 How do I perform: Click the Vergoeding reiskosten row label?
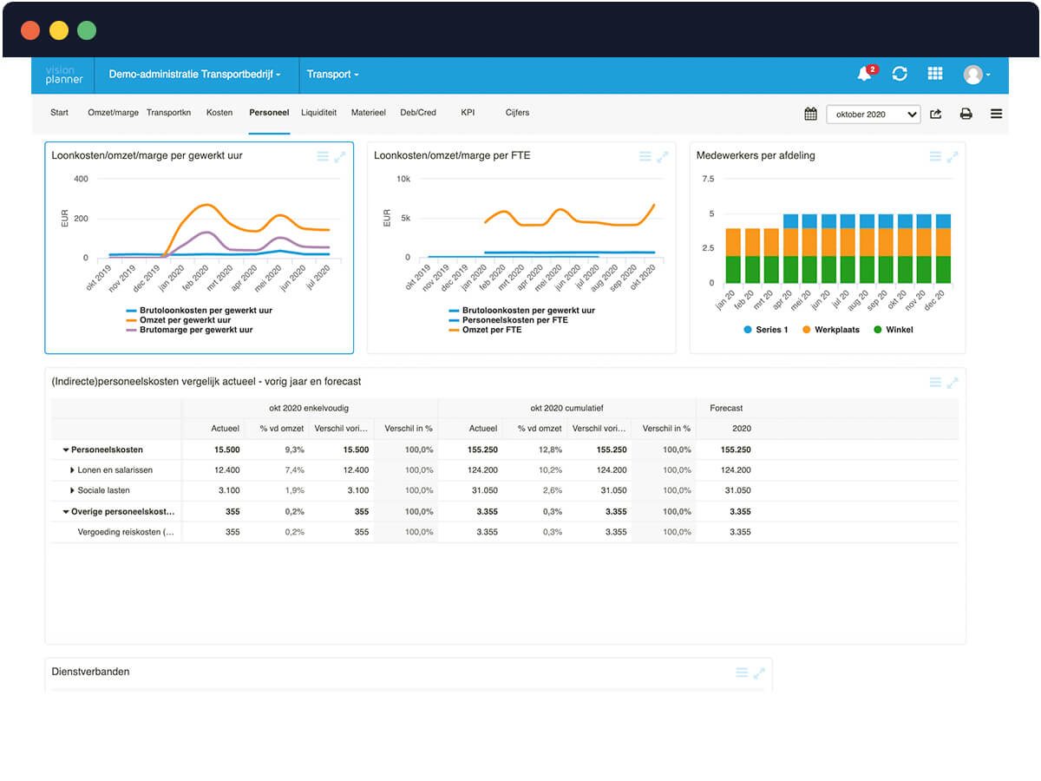126,532
